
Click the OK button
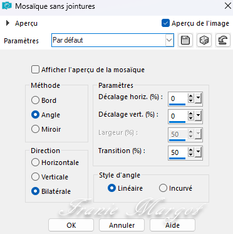coord(71,225)
